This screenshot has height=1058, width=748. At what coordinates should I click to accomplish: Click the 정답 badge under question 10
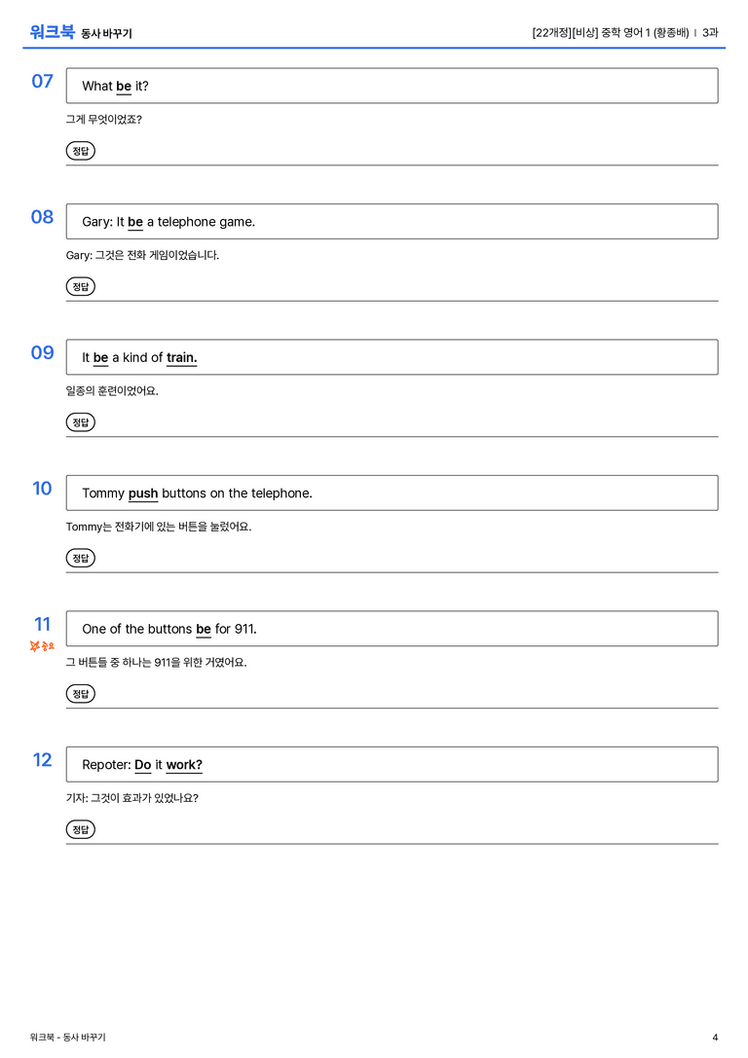click(x=80, y=558)
